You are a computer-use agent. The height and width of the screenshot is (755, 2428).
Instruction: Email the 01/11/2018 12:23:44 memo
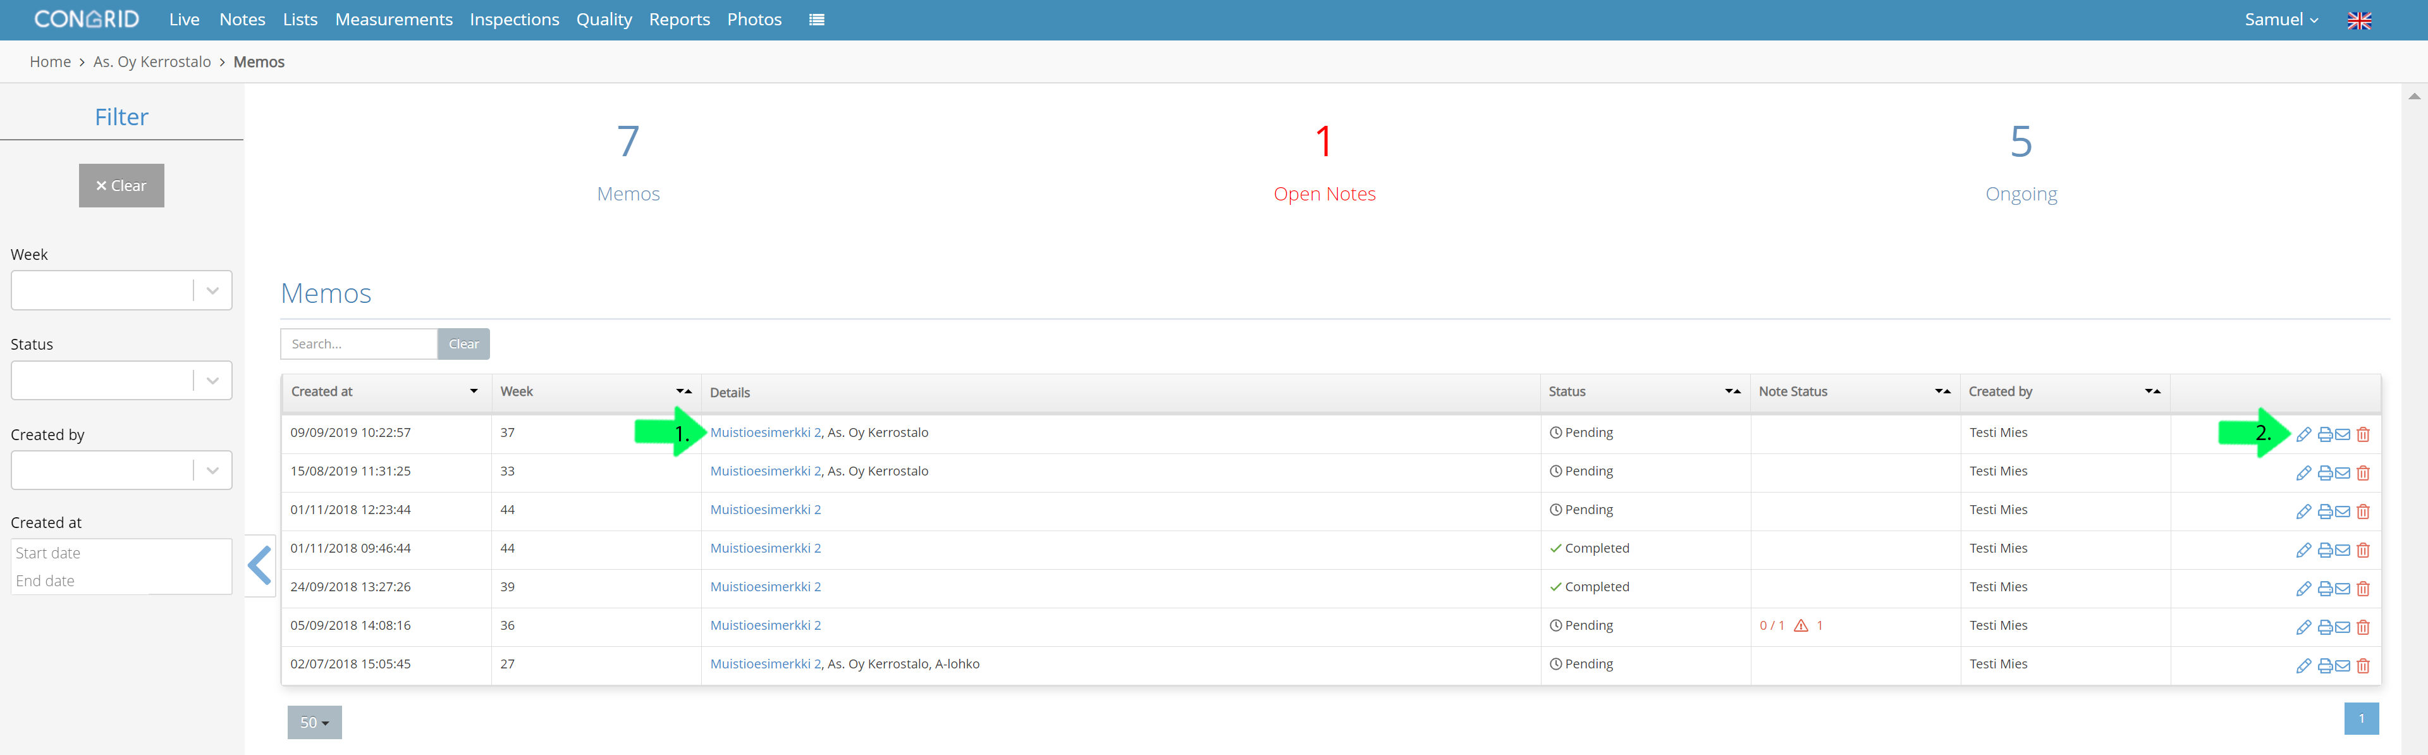pos(2342,512)
